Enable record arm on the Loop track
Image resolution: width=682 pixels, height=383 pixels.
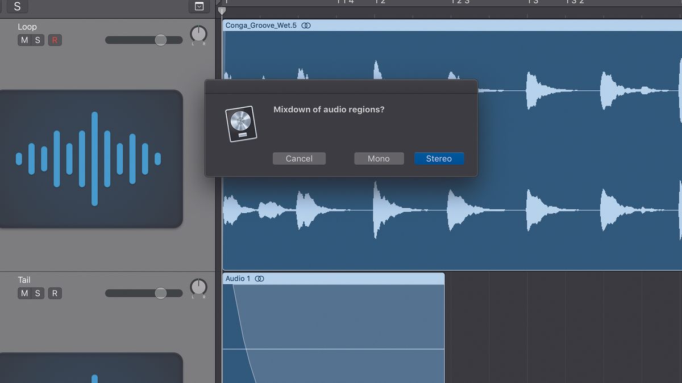[x=55, y=40]
